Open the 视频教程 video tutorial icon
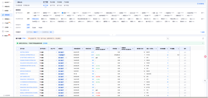 pos(198,4)
